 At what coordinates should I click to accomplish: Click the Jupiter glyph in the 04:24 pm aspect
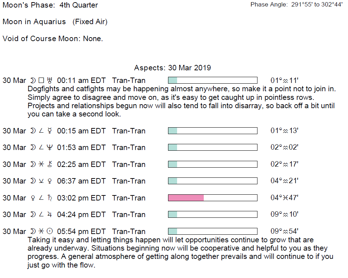[x=50, y=215]
